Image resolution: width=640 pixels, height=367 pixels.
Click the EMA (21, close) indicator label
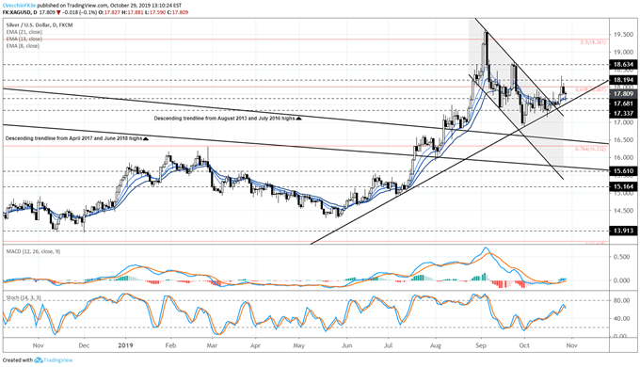tap(24, 32)
